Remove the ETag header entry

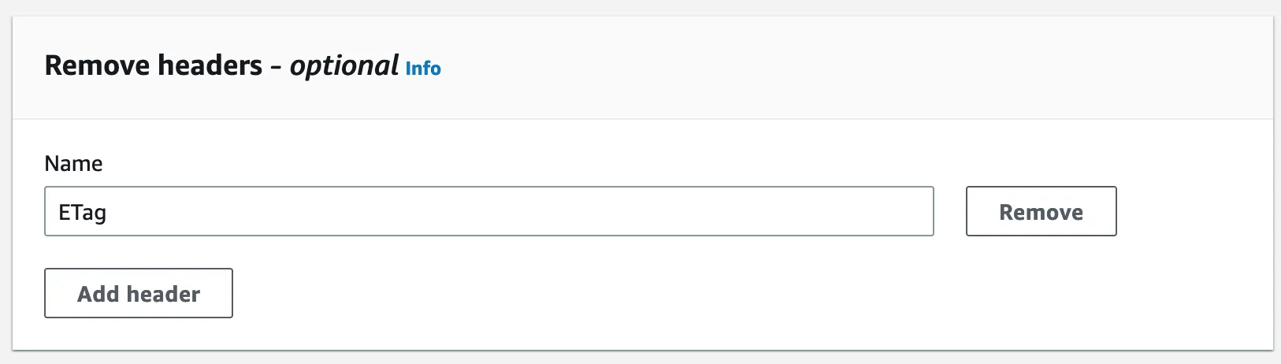point(1041,211)
